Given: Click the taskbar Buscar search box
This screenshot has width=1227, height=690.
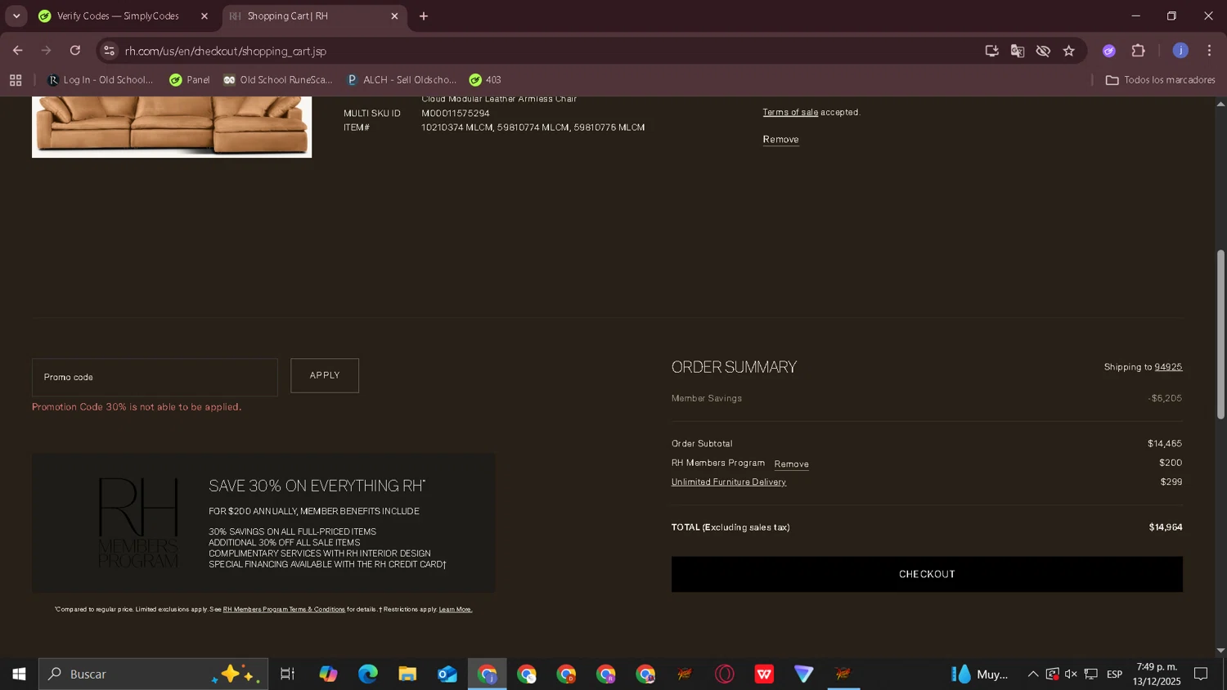Looking at the screenshot, I should coord(153,674).
